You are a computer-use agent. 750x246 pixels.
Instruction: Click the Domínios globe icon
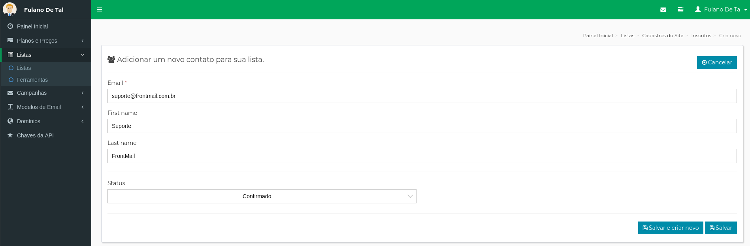[10, 121]
